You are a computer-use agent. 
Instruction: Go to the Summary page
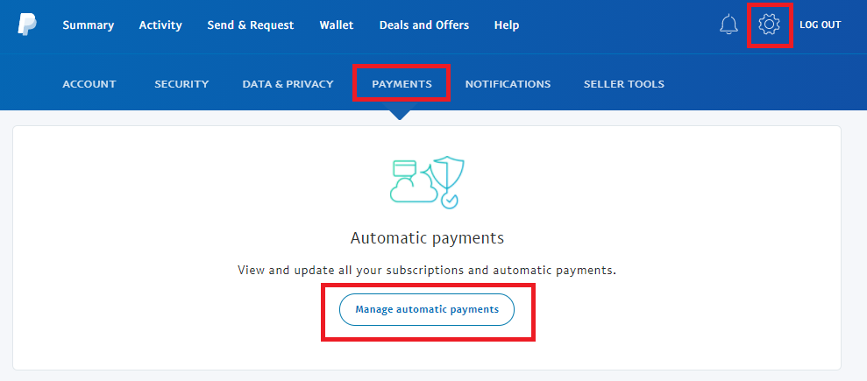coord(89,25)
